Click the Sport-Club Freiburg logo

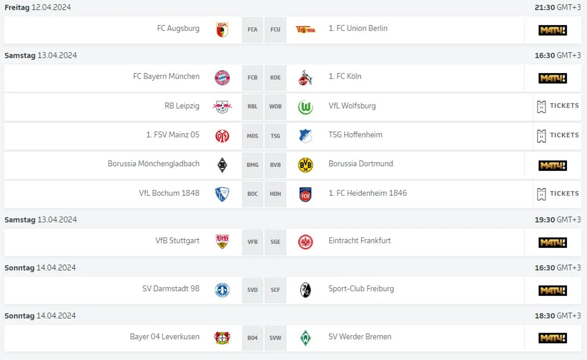pos(306,290)
